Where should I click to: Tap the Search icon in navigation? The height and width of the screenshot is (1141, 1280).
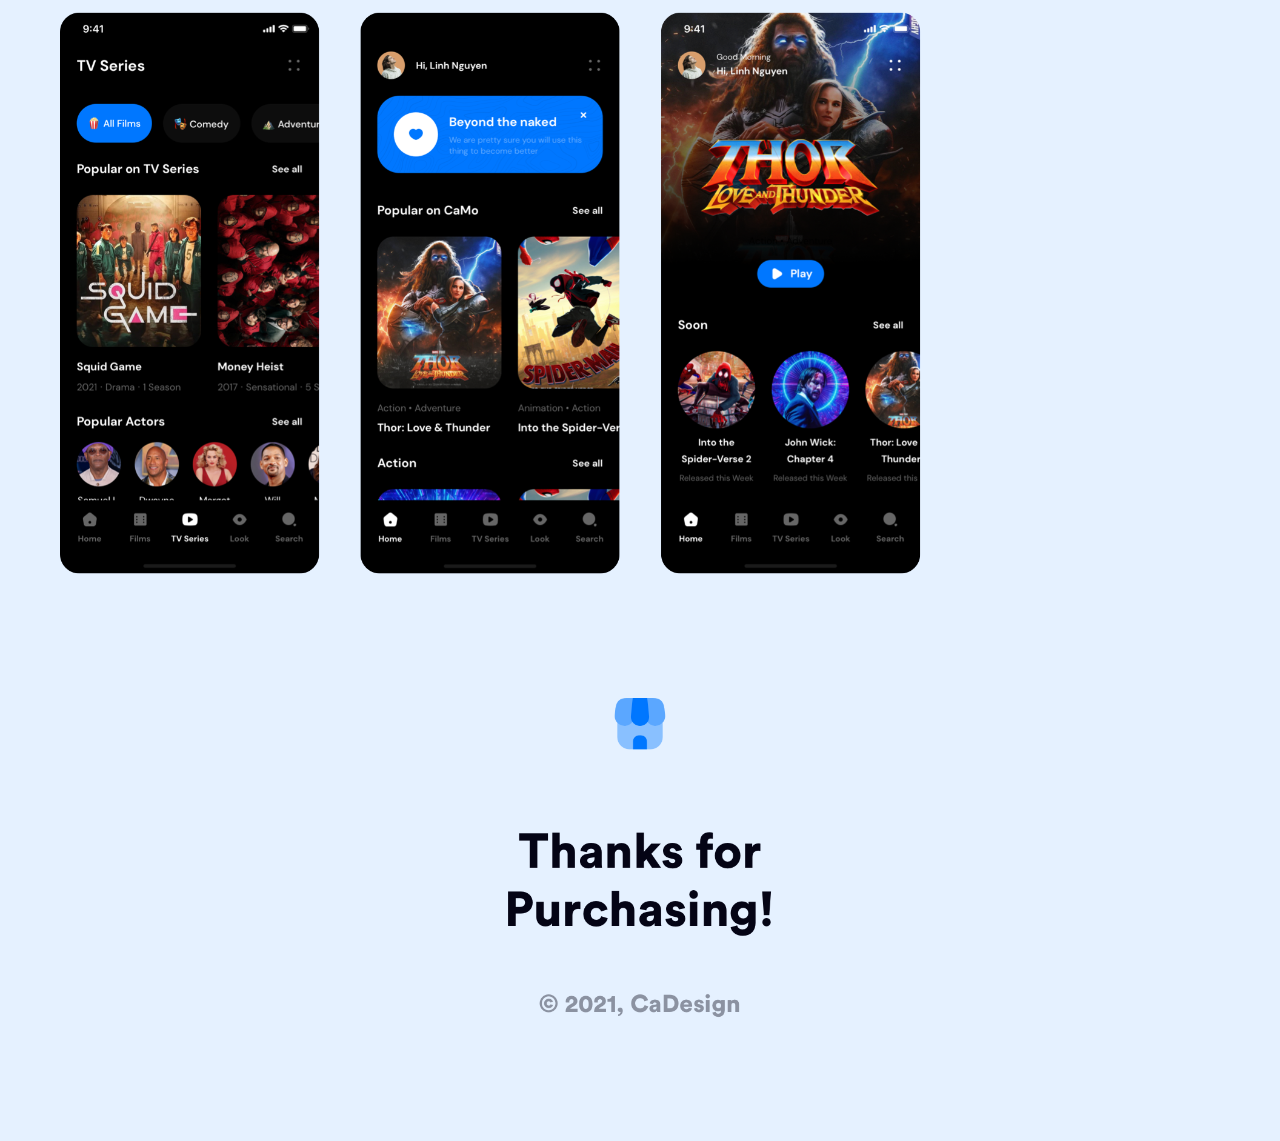[x=288, y=519]
